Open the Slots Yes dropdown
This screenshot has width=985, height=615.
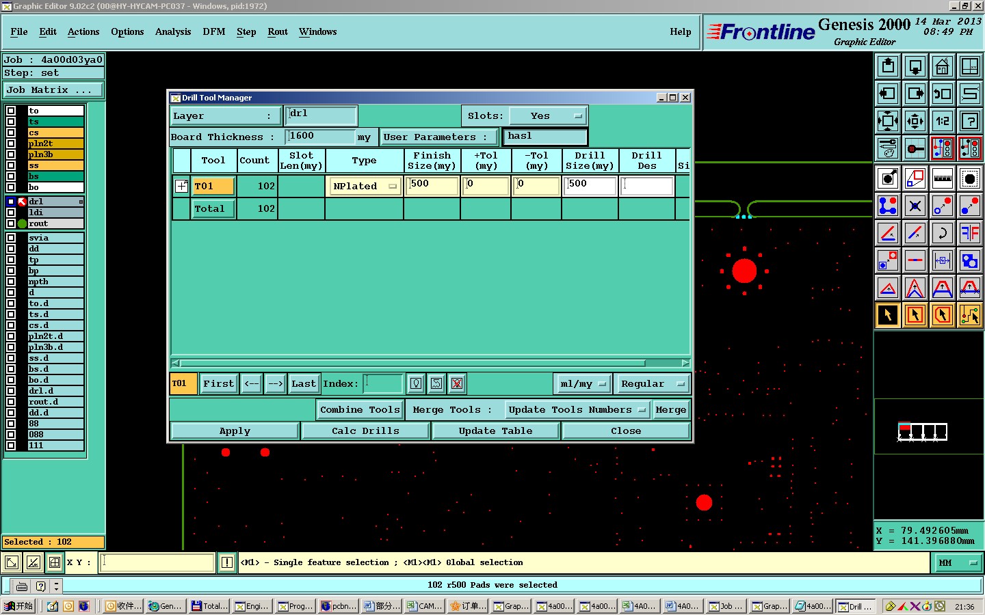pos(549,115)
